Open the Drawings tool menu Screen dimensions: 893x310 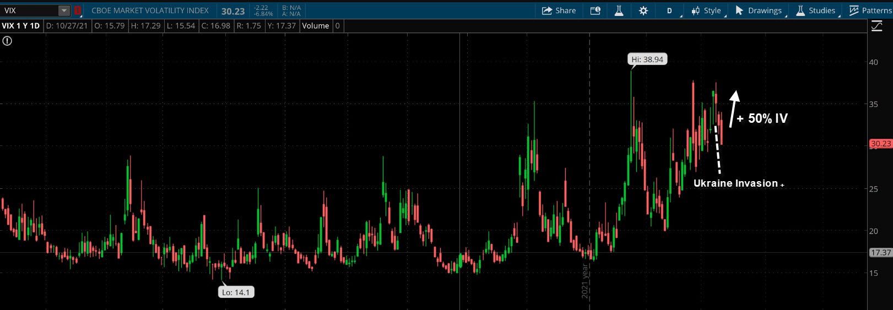(x=758, y=10)
